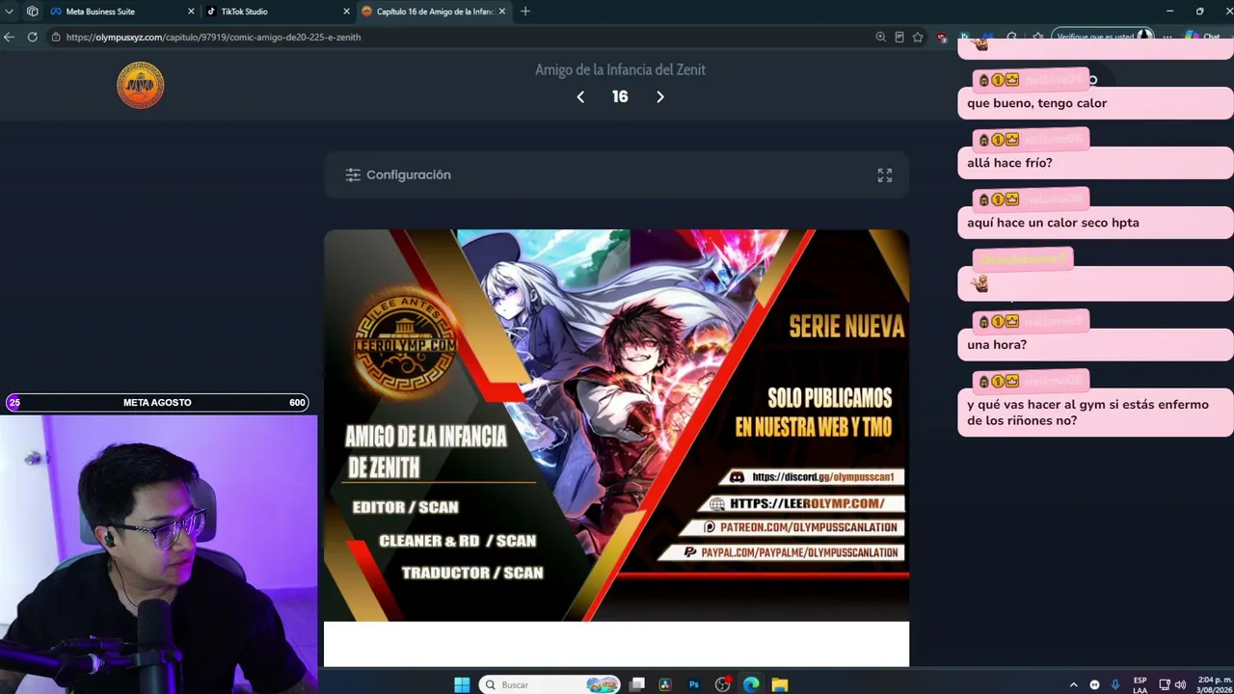Change the ESP LAA keyboard language

coord(1140,685)
